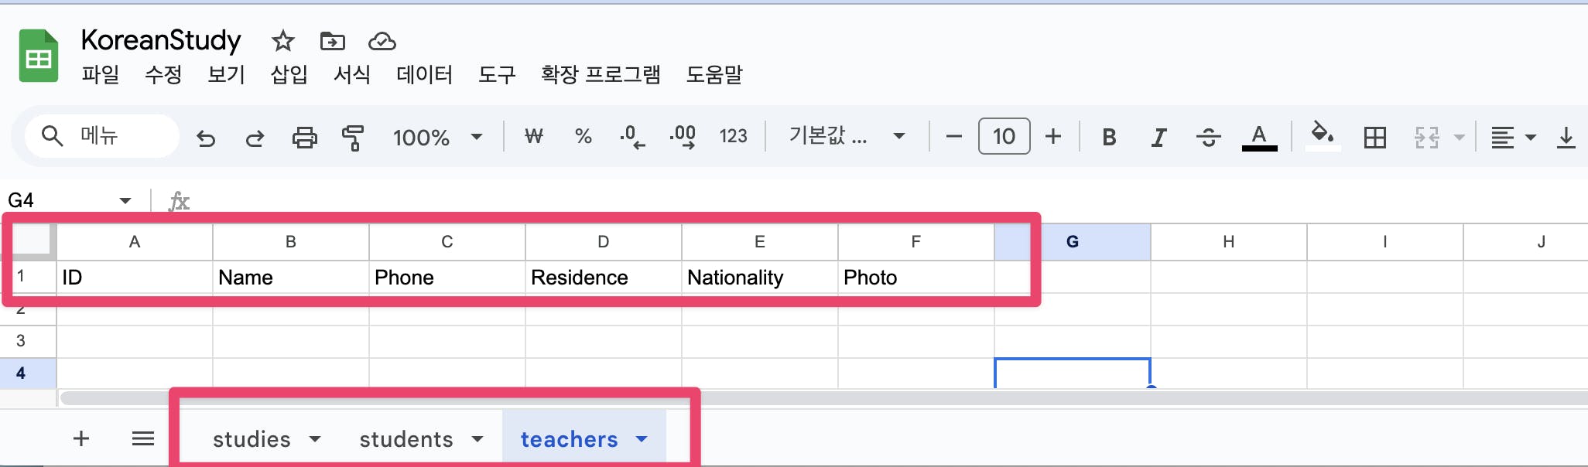This screenshot has width=1588, height=467.
Task: Open the horizontal align dropdown
Action: [x=1513, y=138]
